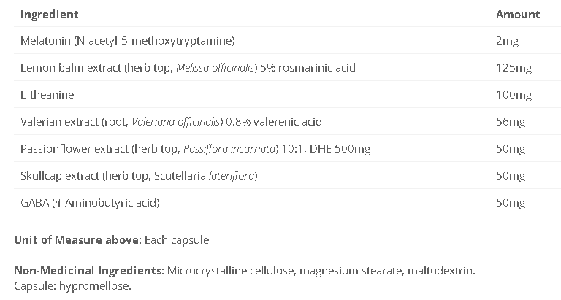Click the Ingredient column header
The width and height of the screenshot is (561, 300).
pos(49,15)
